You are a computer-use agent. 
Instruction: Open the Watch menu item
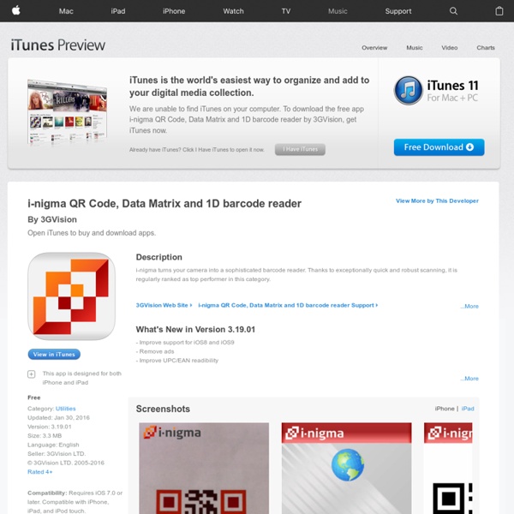coord(233,11)
